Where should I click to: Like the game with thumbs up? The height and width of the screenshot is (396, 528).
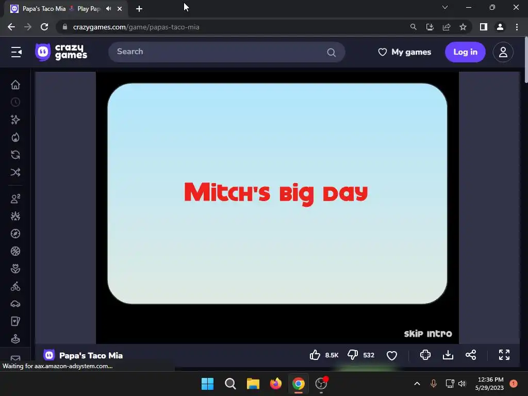(x=315, y=355)
